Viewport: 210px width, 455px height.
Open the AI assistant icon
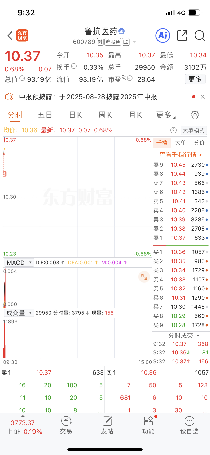(163, 36)
